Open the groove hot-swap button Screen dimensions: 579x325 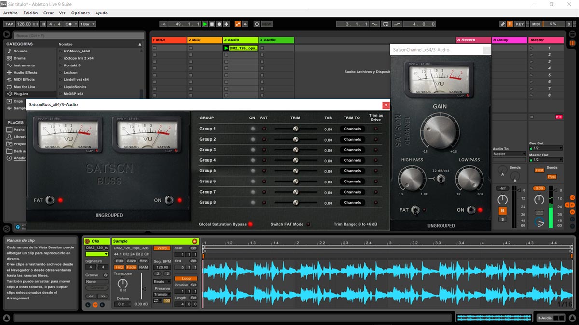pos(106,275)
